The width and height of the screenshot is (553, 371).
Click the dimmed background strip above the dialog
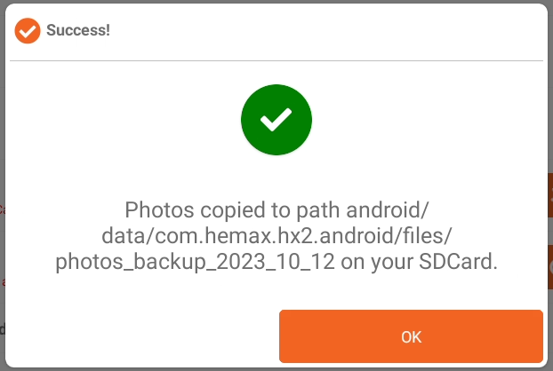tap(276, 2)
